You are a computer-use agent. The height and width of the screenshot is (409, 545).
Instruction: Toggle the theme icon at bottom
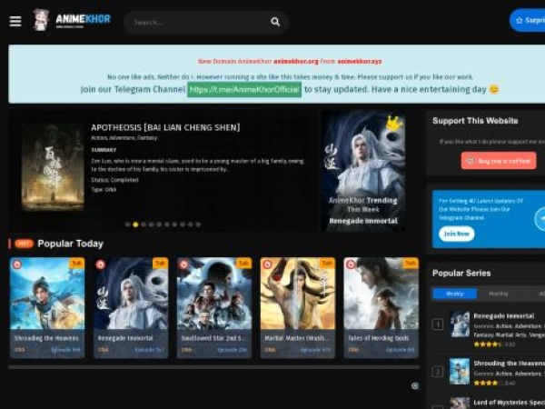(x=415, y=385)
